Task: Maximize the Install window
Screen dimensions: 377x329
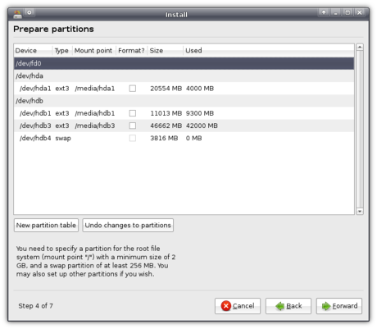Action: 347,12
